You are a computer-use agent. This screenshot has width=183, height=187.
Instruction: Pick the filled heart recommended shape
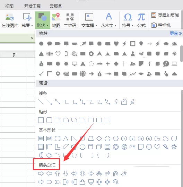point(116,44)
